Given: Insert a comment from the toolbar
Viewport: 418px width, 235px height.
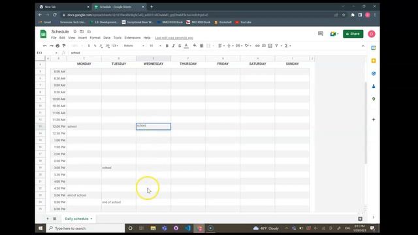Looking at the screenshot, I should coord(264,46).
